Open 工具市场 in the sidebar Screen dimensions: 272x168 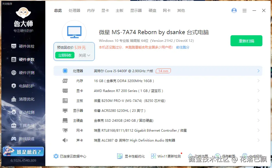(x=23, y=126)
